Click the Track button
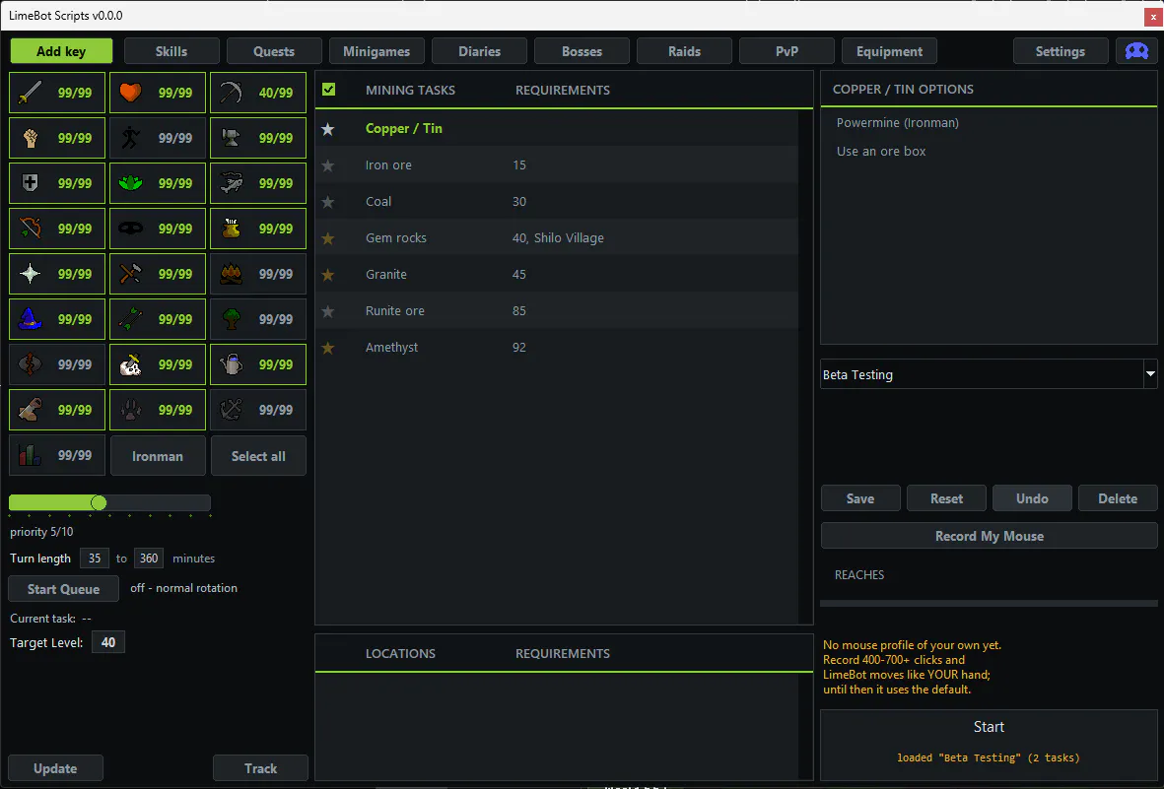 [260, 768]
